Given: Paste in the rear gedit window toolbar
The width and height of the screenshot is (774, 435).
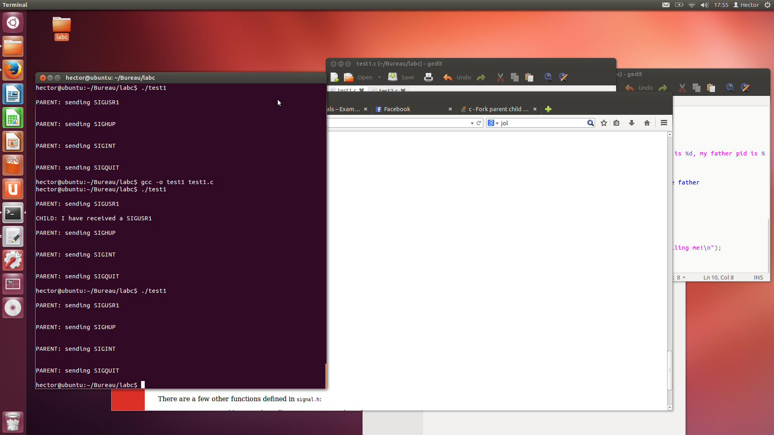Looking at the screenshot, I should pos(711,87).
